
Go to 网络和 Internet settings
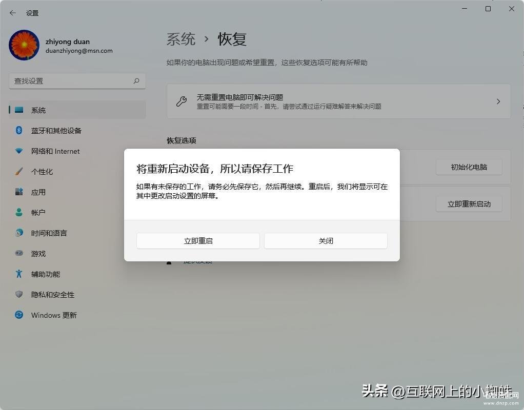pos(77,151)
